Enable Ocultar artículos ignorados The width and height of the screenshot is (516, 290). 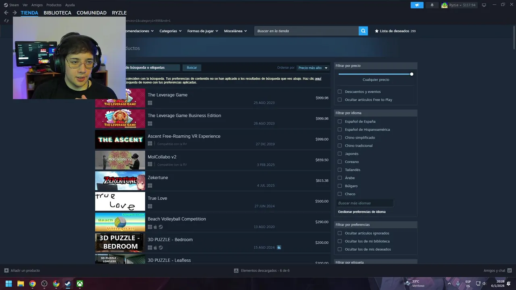click(x=340, y=233)
